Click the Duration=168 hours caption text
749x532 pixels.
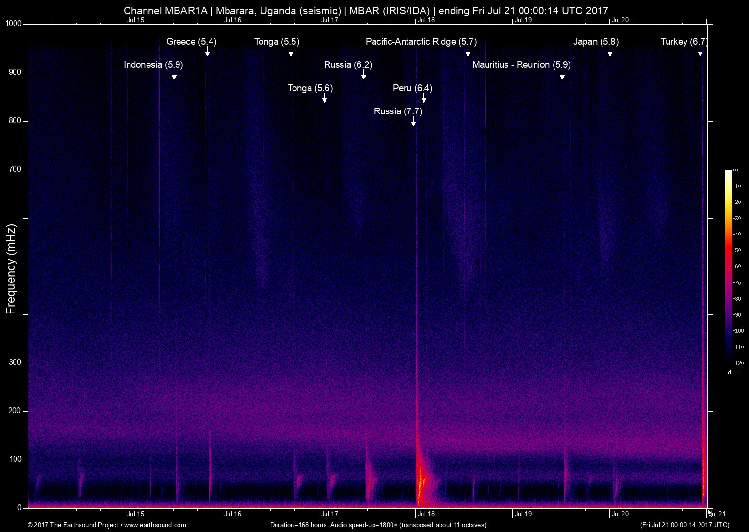click(378, 525)
